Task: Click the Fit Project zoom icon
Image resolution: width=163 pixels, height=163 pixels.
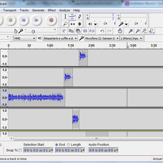Action: pyautogui.click(x=151, y=31)
